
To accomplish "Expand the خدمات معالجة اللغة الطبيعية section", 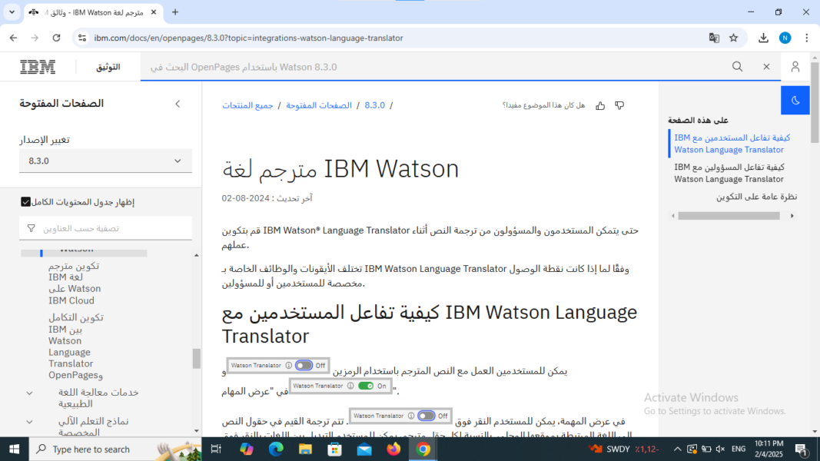I will pos(30,393).
